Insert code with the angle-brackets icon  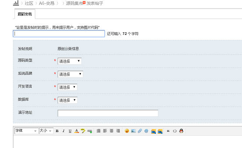[x=175, y=131]
